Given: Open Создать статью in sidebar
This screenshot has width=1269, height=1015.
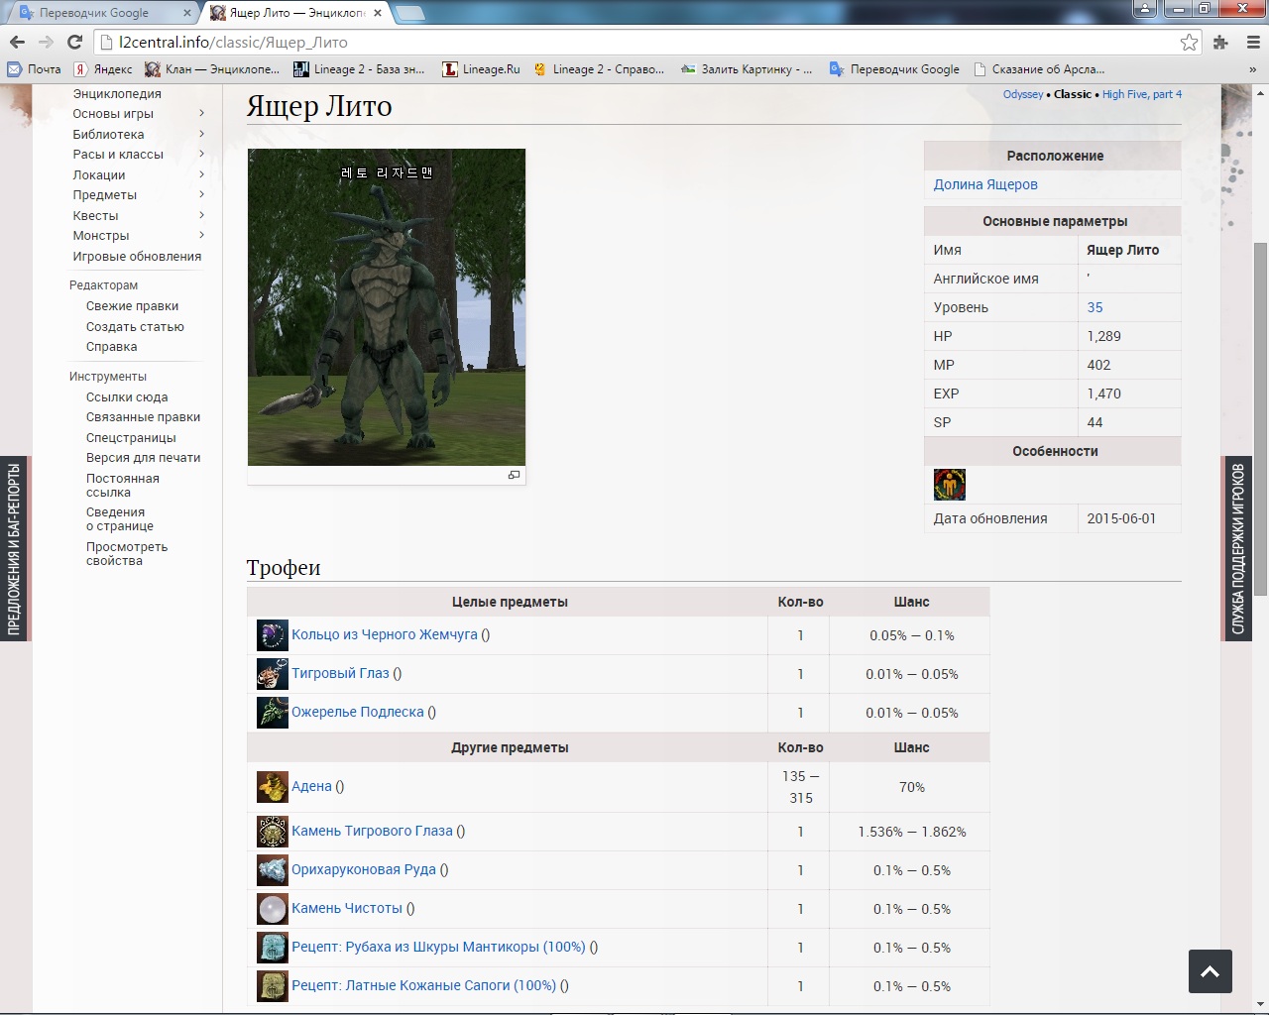Looking at the screenshot, I should [135, 326].
